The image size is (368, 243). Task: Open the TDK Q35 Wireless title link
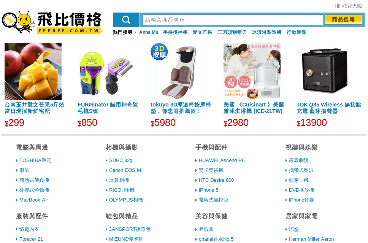(329, 108)
